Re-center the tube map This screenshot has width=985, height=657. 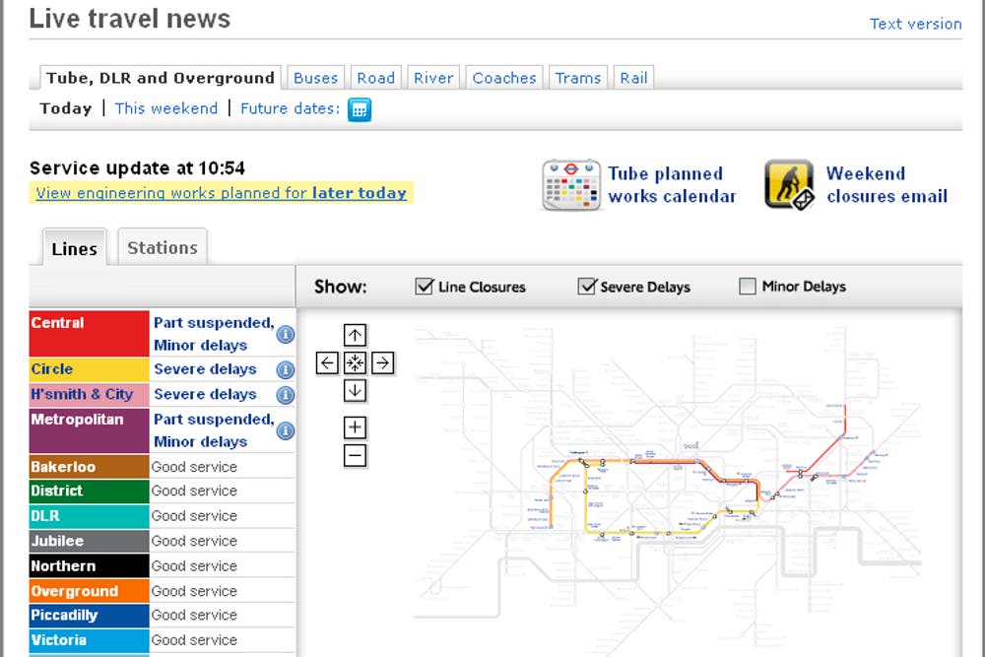click(355, 363)
